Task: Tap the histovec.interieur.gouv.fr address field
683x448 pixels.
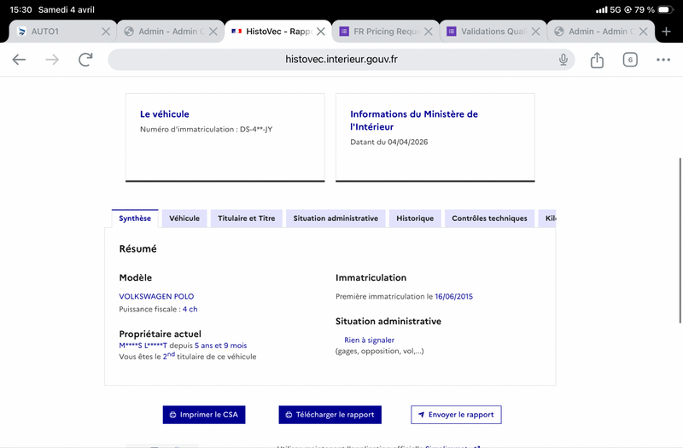Action: (341, 60)
